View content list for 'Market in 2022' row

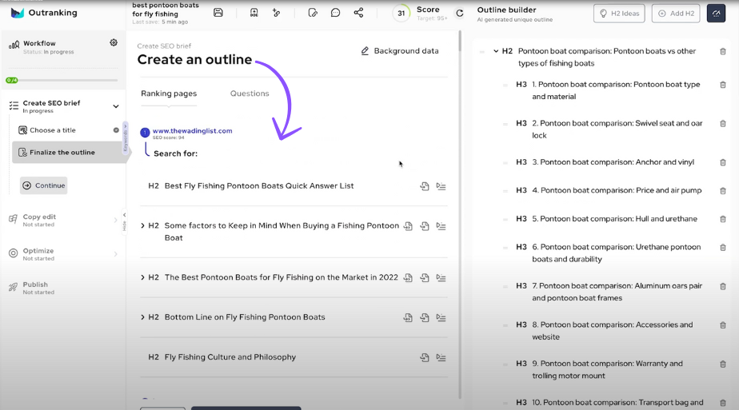(441, 277)
